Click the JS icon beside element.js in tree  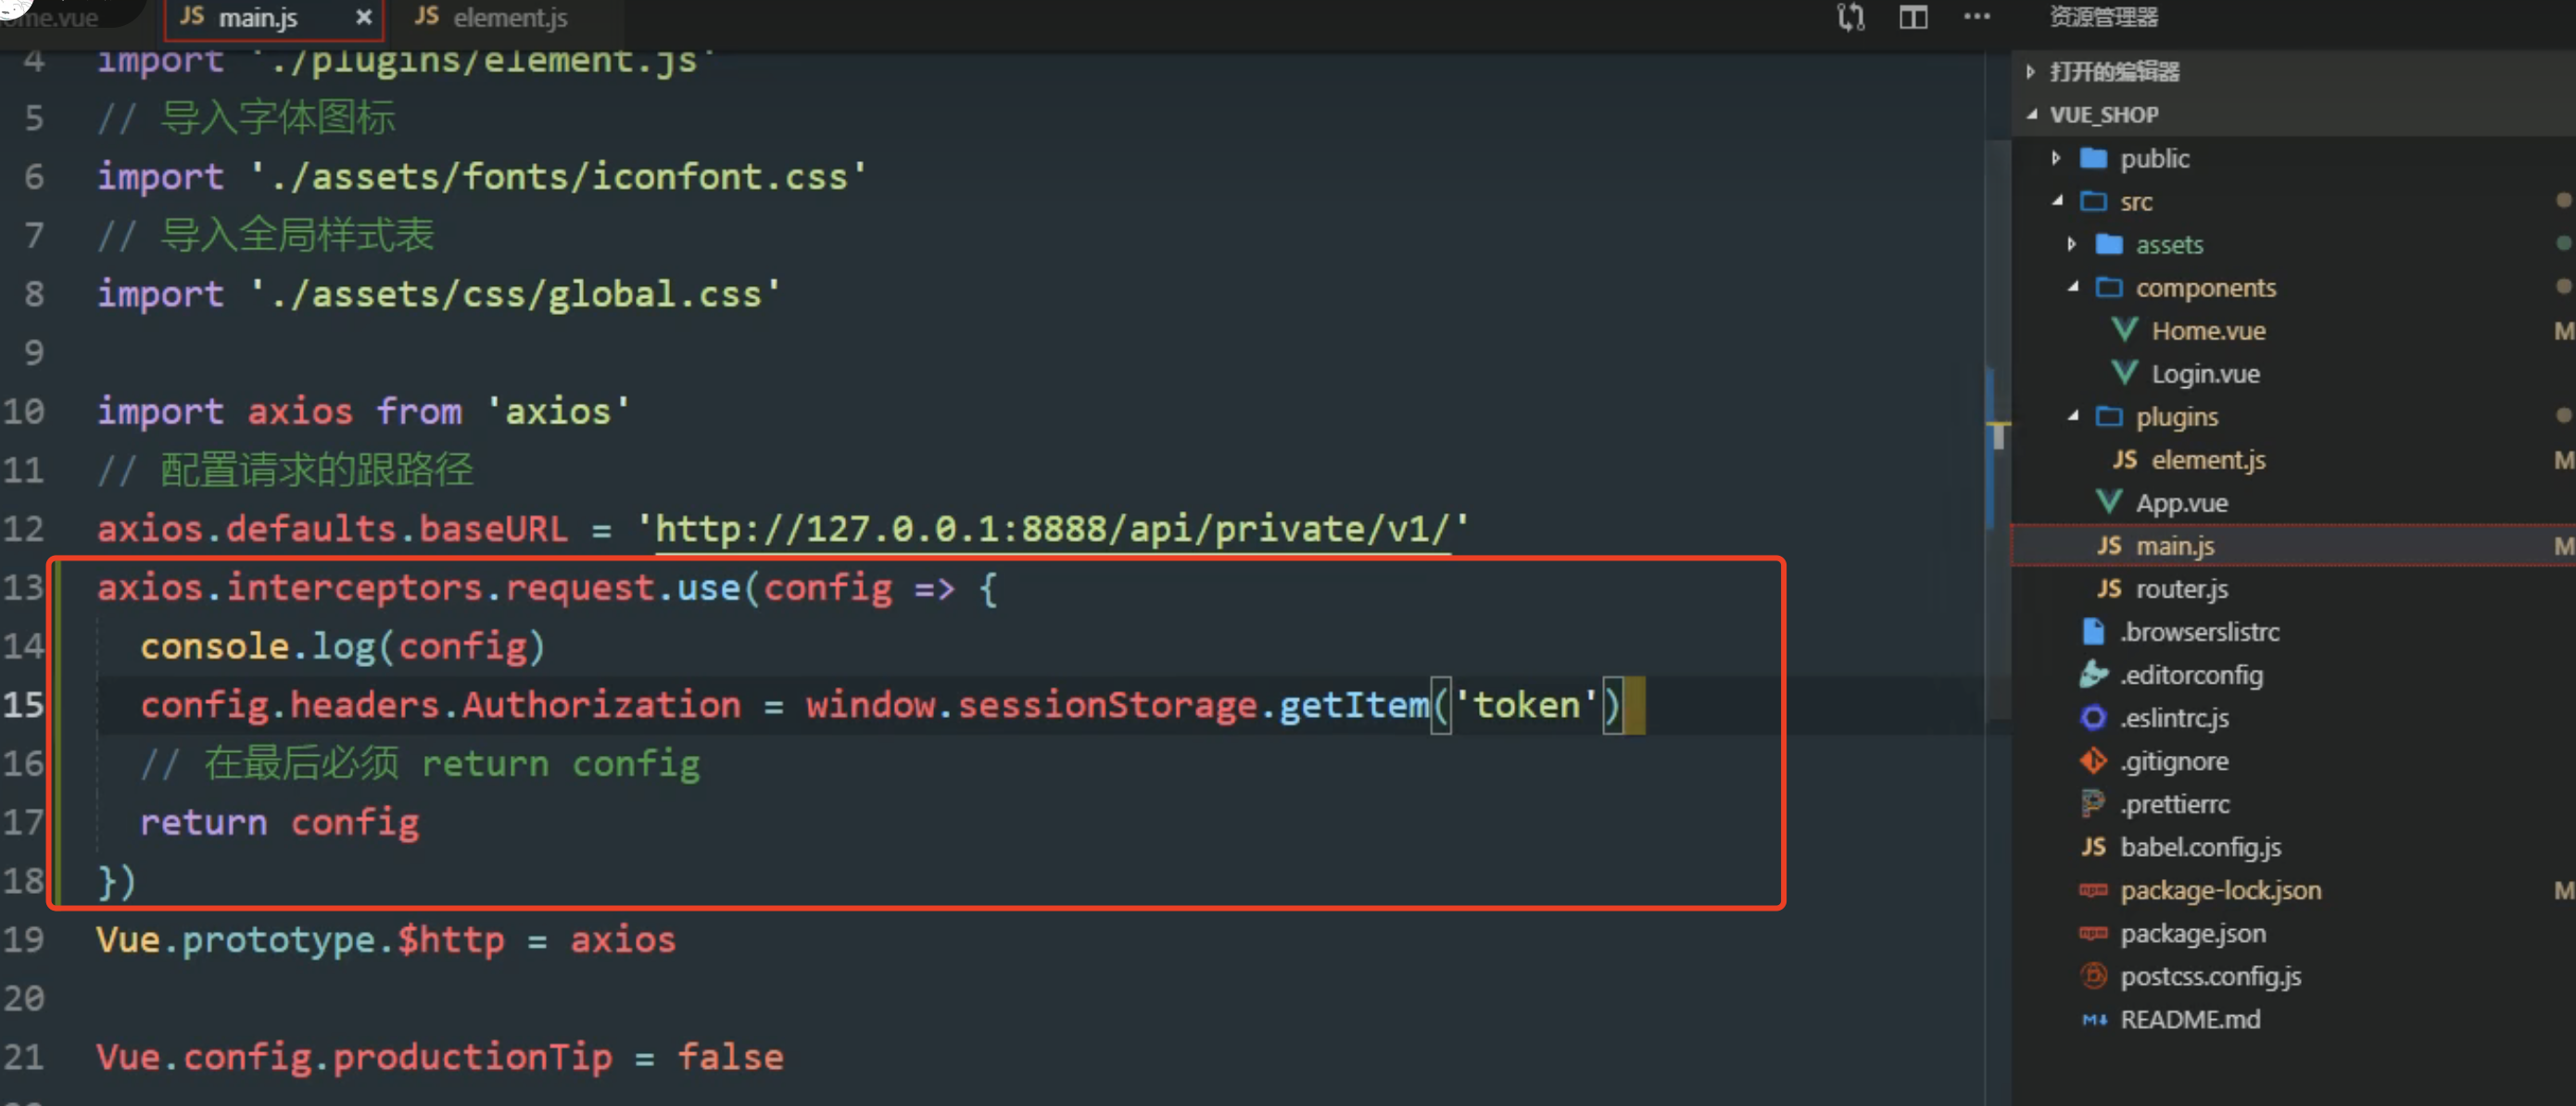2125,459
